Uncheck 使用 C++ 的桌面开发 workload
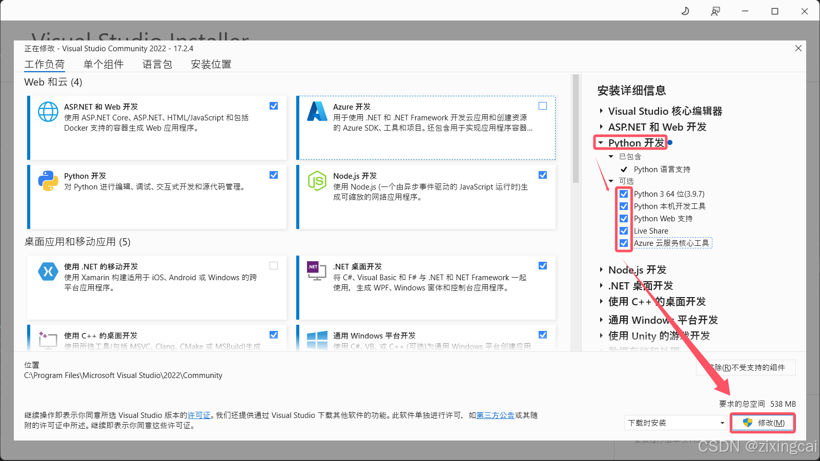 (x=274, y=335)
